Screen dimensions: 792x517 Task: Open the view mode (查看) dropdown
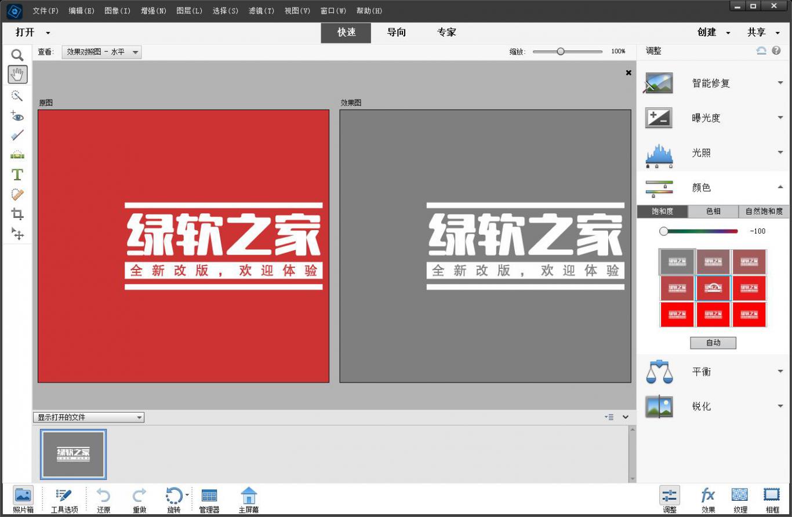[x=102, y=52]
